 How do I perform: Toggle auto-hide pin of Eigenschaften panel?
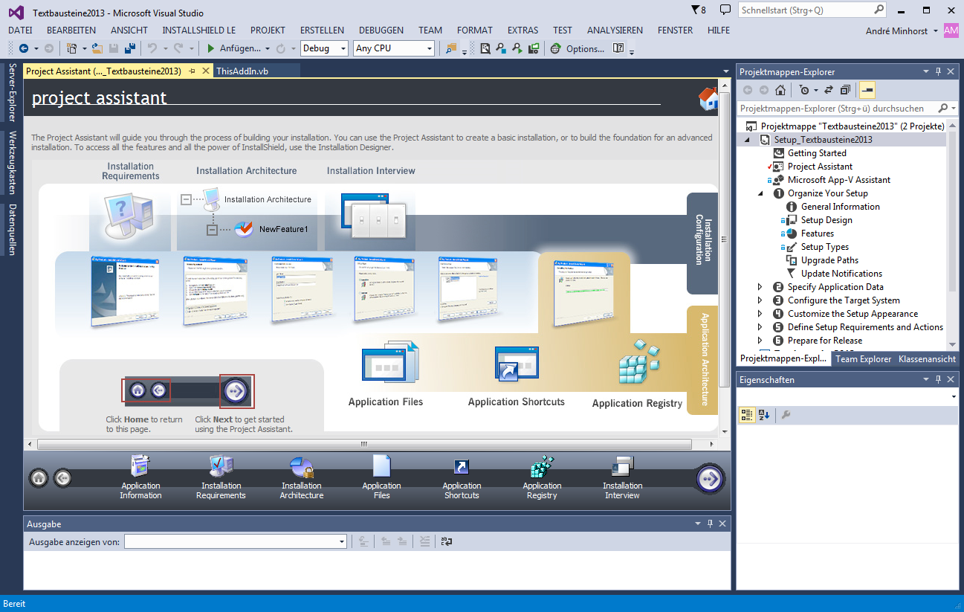click(938, 379)
